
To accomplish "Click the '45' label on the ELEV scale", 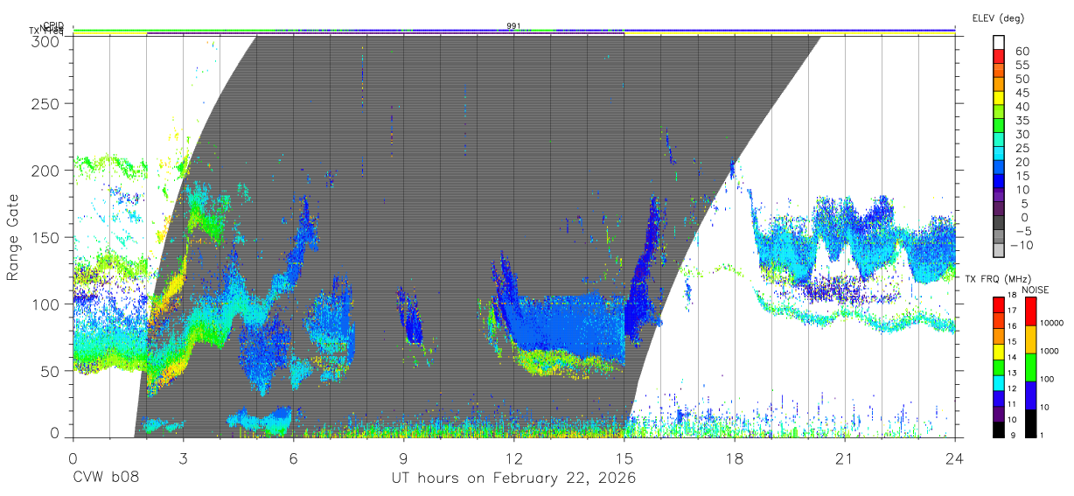I will pyautogui.click(x=1022, y=93).
